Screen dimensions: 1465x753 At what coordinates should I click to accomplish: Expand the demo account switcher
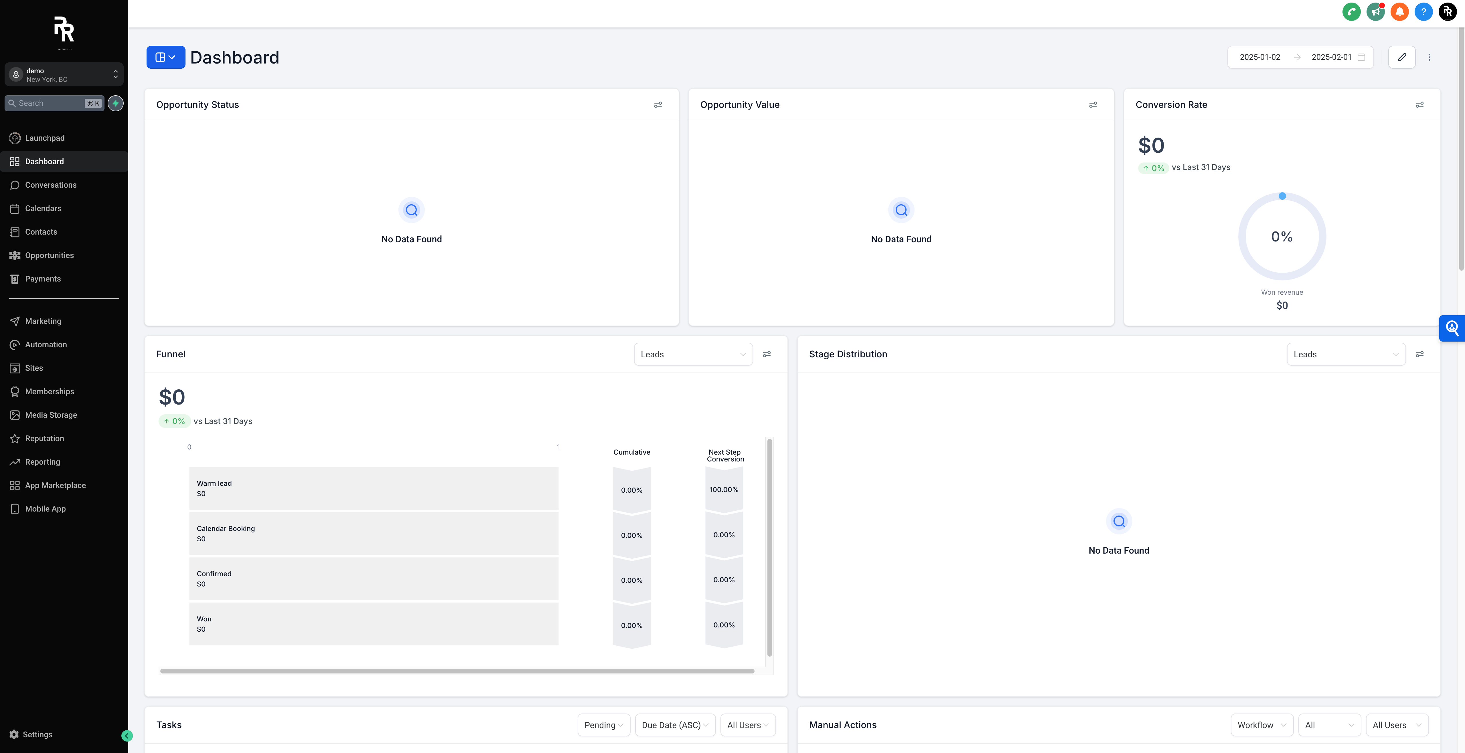click(x=64, y=74)
